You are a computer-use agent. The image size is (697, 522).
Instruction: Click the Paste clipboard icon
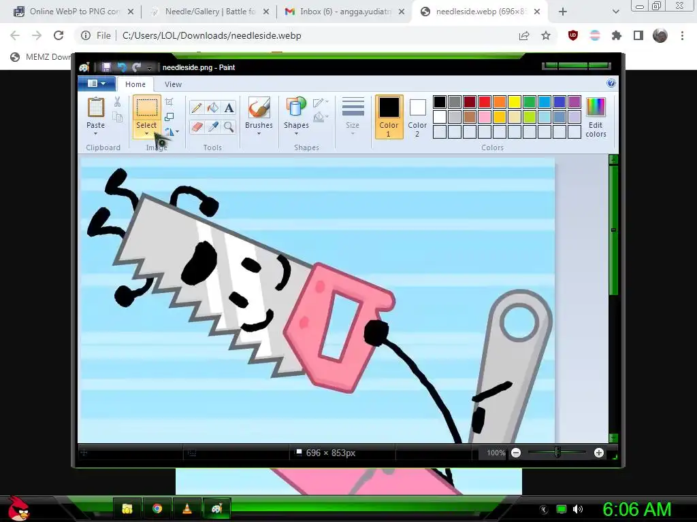pyautogui.click(x=95, y=107)
